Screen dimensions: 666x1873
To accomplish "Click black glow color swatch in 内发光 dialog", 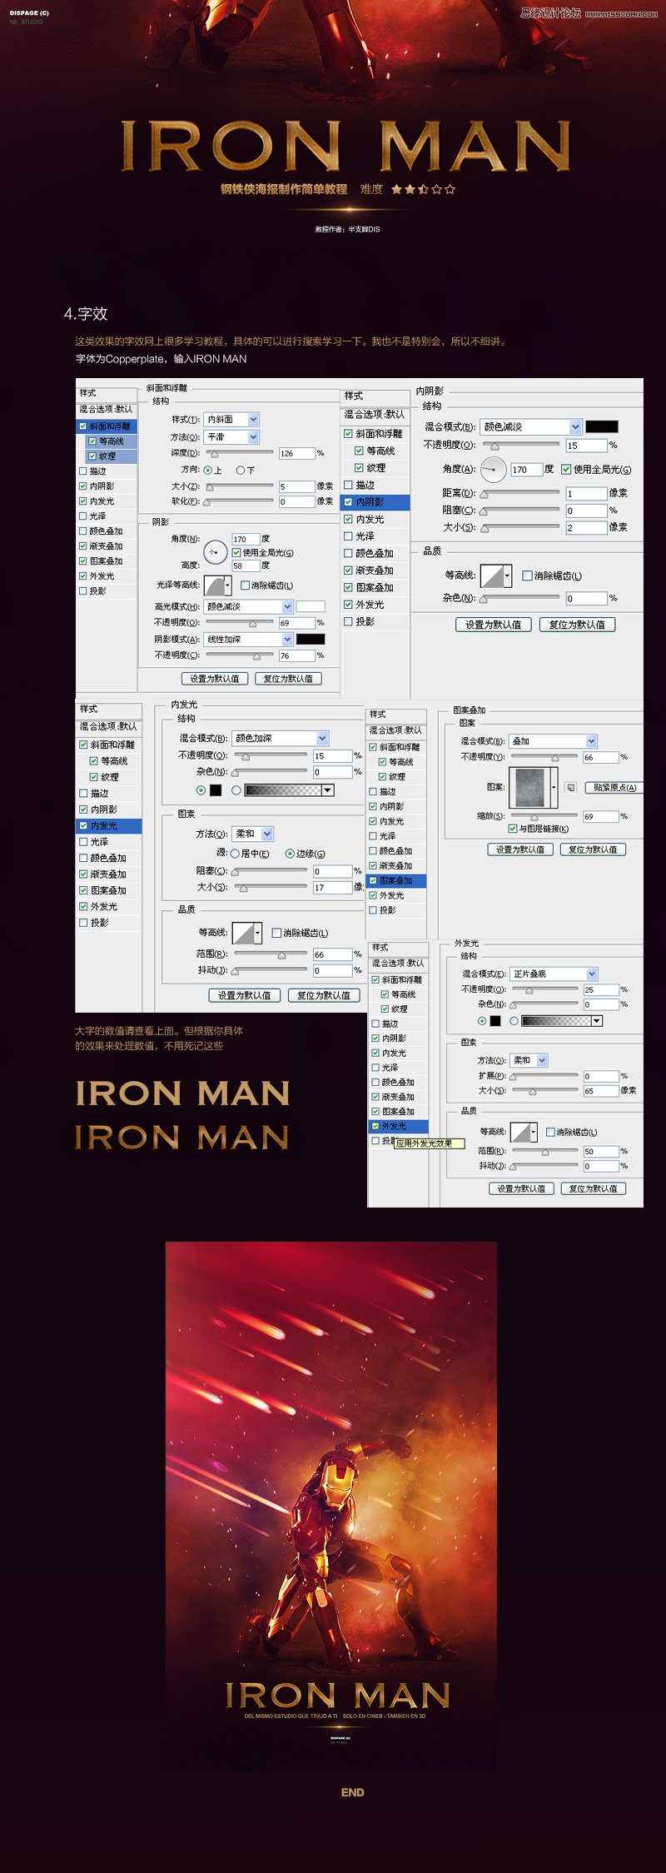I will [216, 790].
